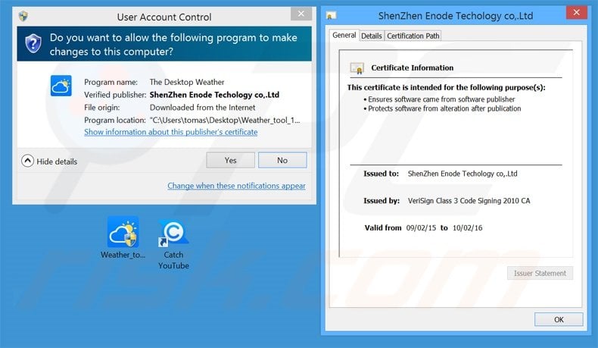598x348 pixels.
Task: Click the Desktop Weather program icon in UAC
Action: point(61,86)
